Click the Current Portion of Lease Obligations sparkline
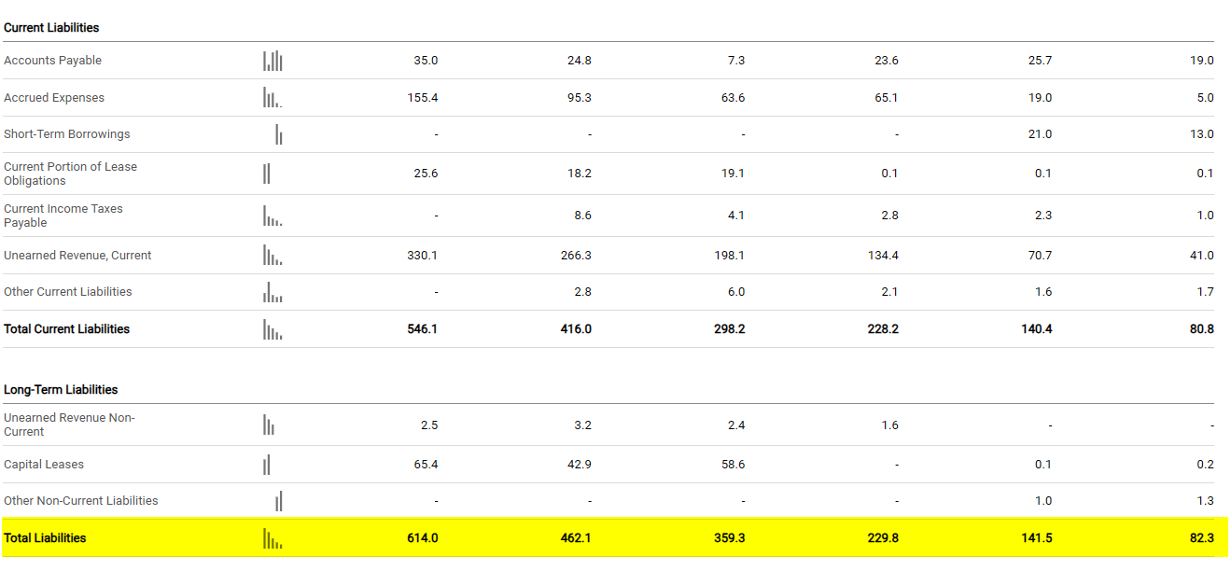1231x571 pixels. click(x=267, y=174)
